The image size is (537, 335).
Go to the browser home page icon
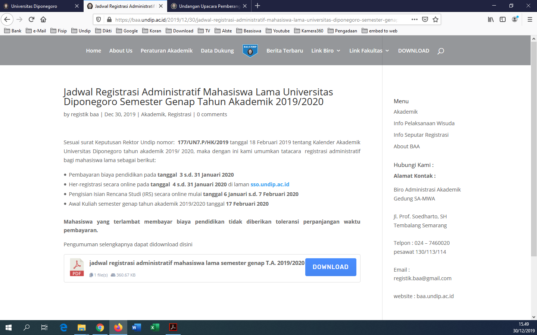click(43, 19)
